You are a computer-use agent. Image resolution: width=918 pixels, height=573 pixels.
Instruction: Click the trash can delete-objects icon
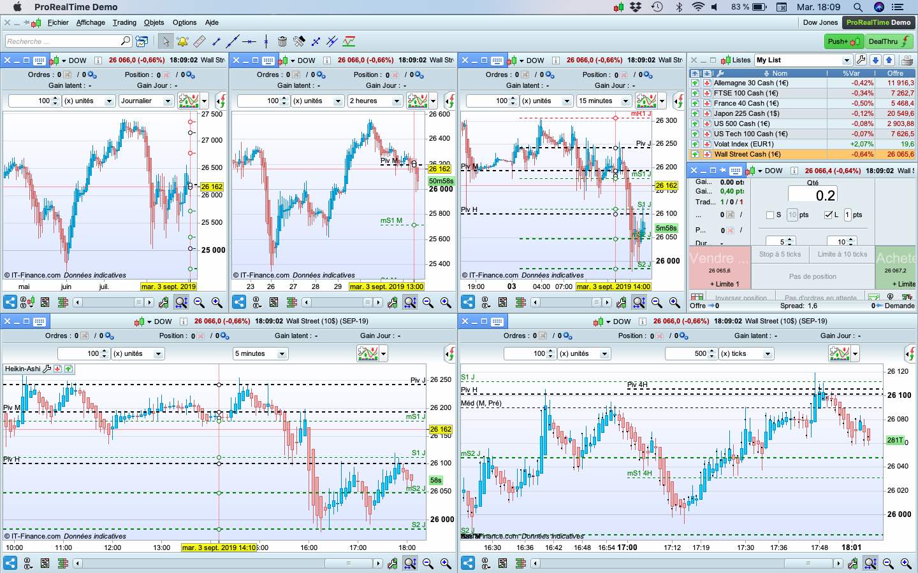282,41
